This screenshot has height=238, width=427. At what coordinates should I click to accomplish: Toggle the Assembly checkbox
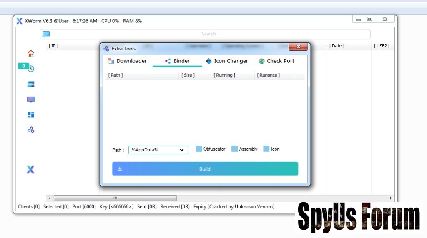pos(234,149)
